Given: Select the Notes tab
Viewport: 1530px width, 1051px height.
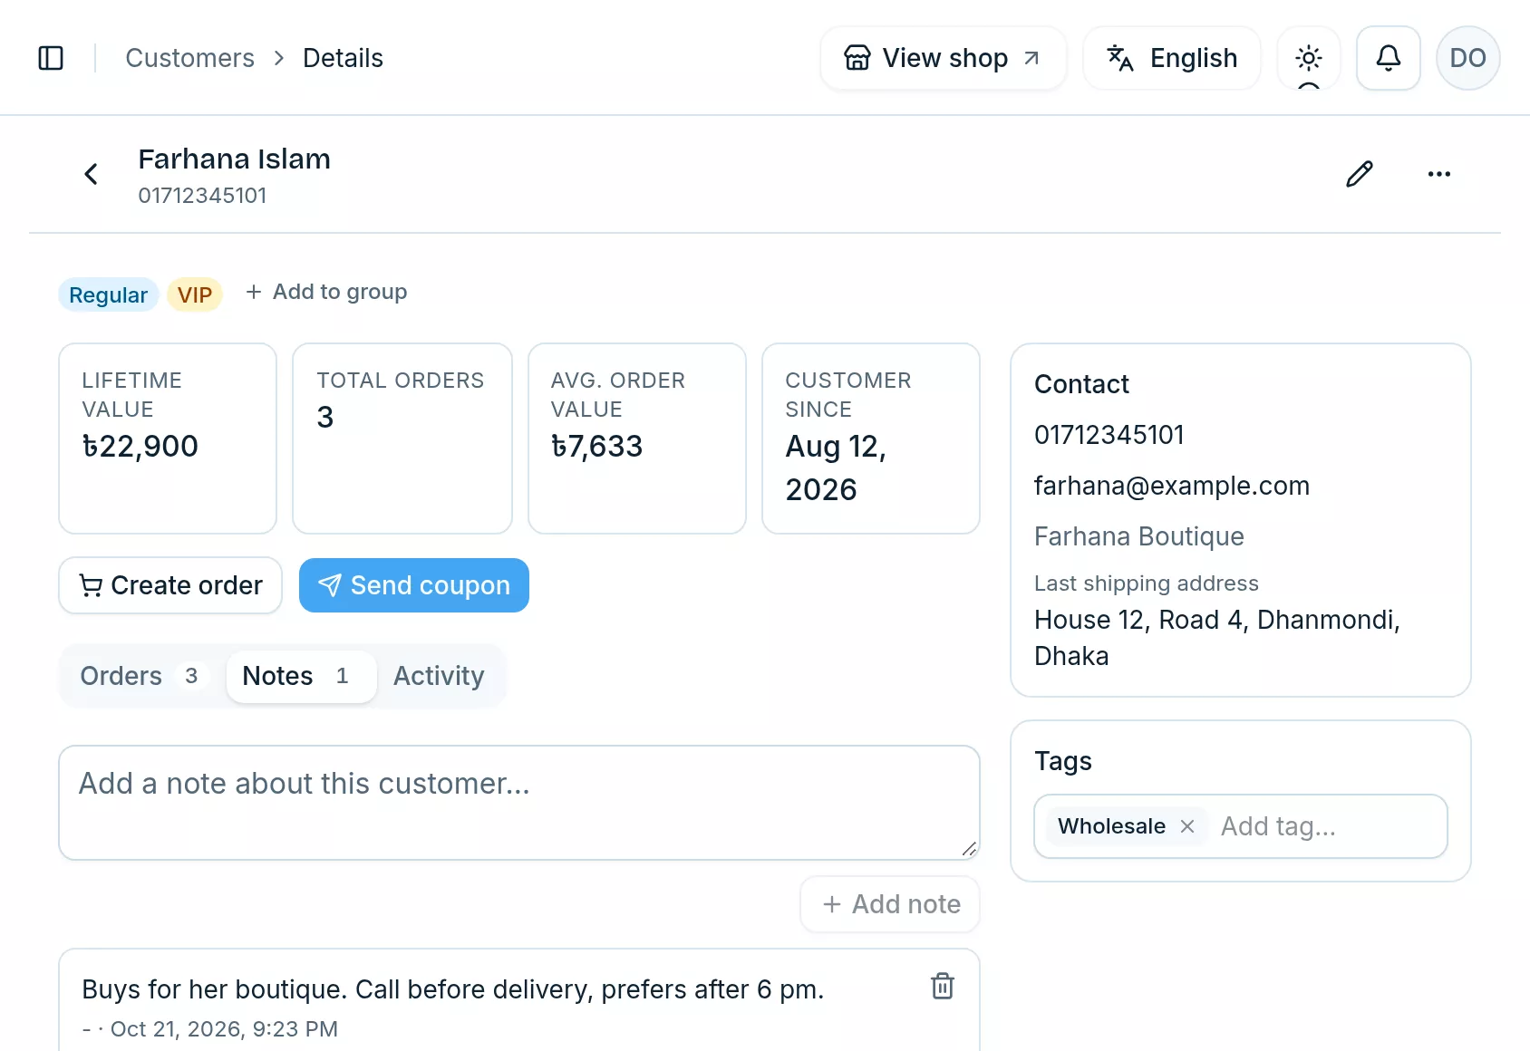Looking at the screenshot, I should pos(301,676).
